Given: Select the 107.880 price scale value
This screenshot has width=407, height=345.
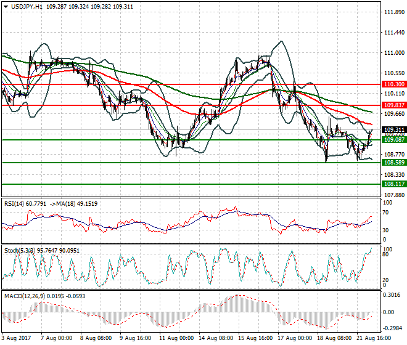Looking at the screenshot, I should [x=394, y=195].
